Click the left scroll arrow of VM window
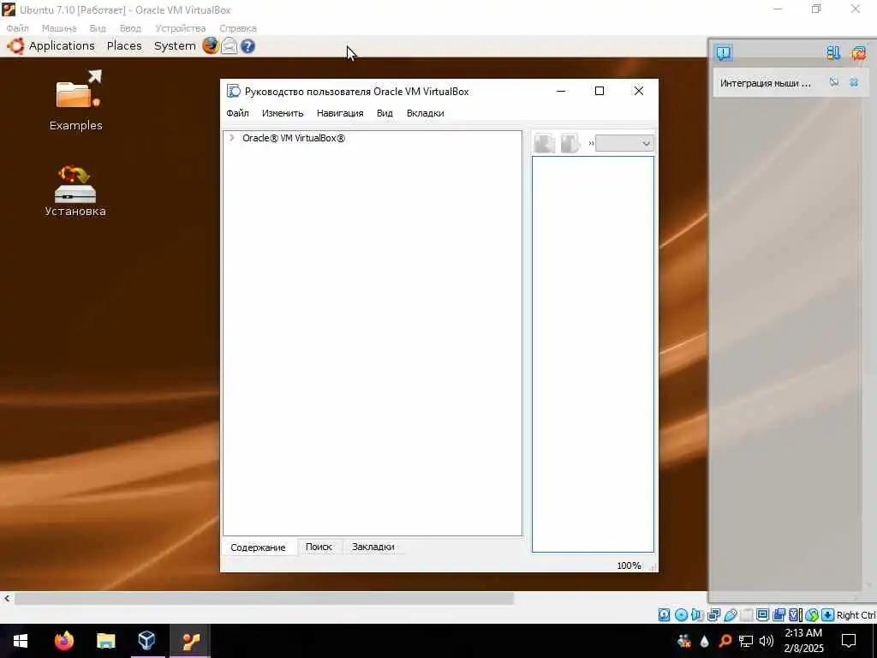 point(7,599)
